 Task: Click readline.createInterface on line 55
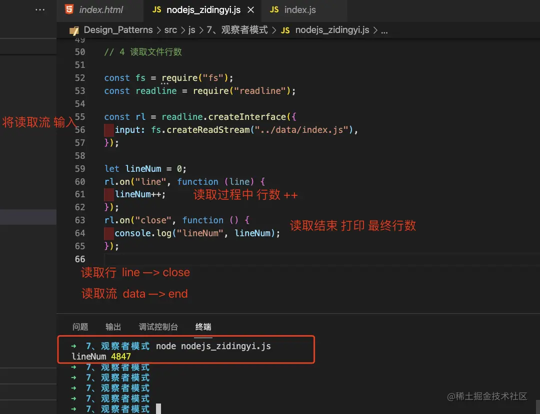click(x=224, y=117)
